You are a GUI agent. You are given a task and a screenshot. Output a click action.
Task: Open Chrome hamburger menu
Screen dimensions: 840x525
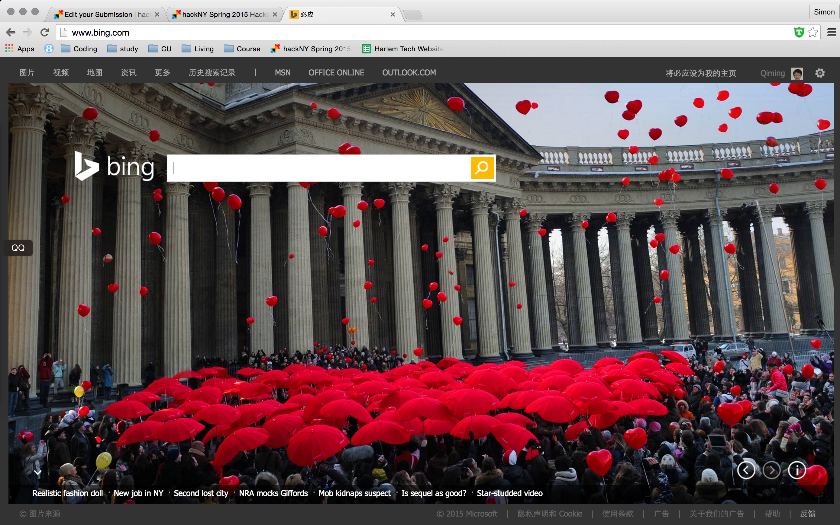(832, 32)
